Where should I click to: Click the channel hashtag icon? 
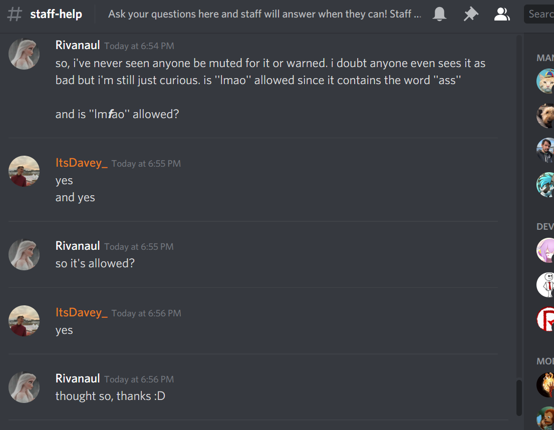pos(15,14)
